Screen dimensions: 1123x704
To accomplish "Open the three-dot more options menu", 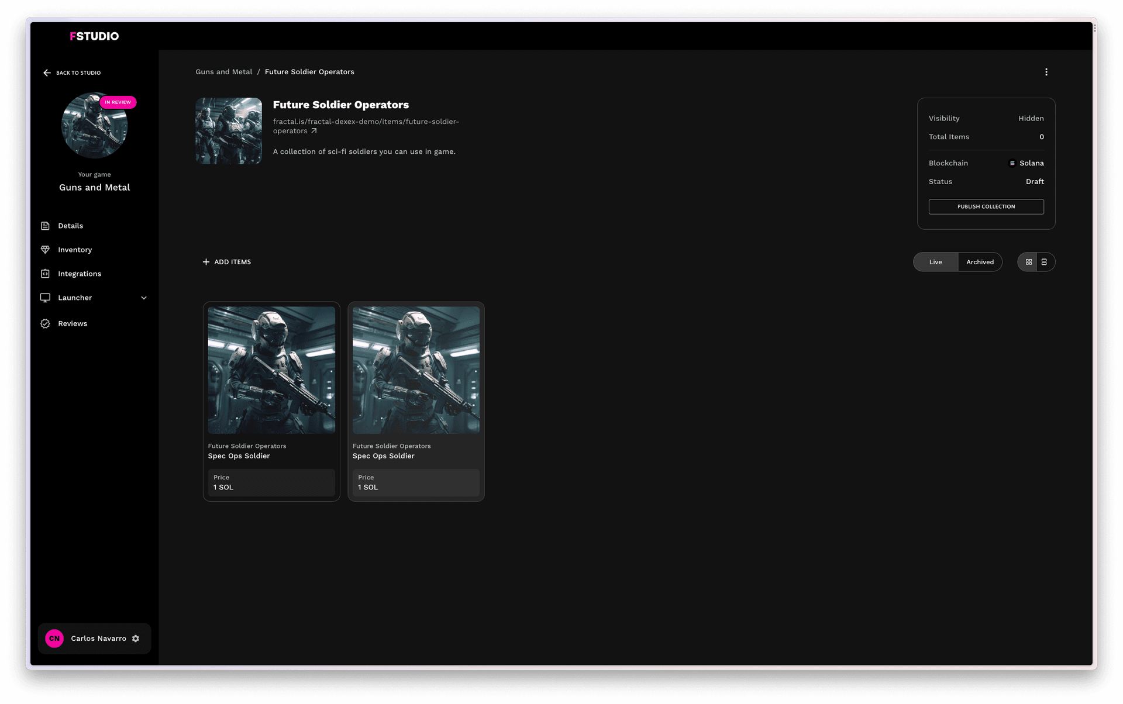I will click(x=1046, y=72).
